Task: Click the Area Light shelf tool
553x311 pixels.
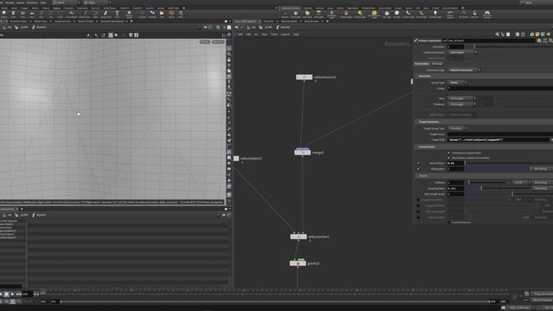Action: click(x=319, y=14)
